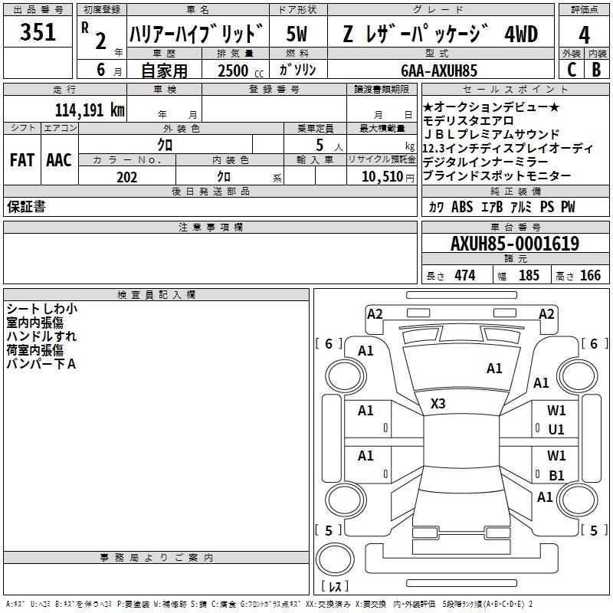Screen dimensions: 613x613
Task: Click the recycle deposit amount 10,510
Action: [x=380, y=177]
